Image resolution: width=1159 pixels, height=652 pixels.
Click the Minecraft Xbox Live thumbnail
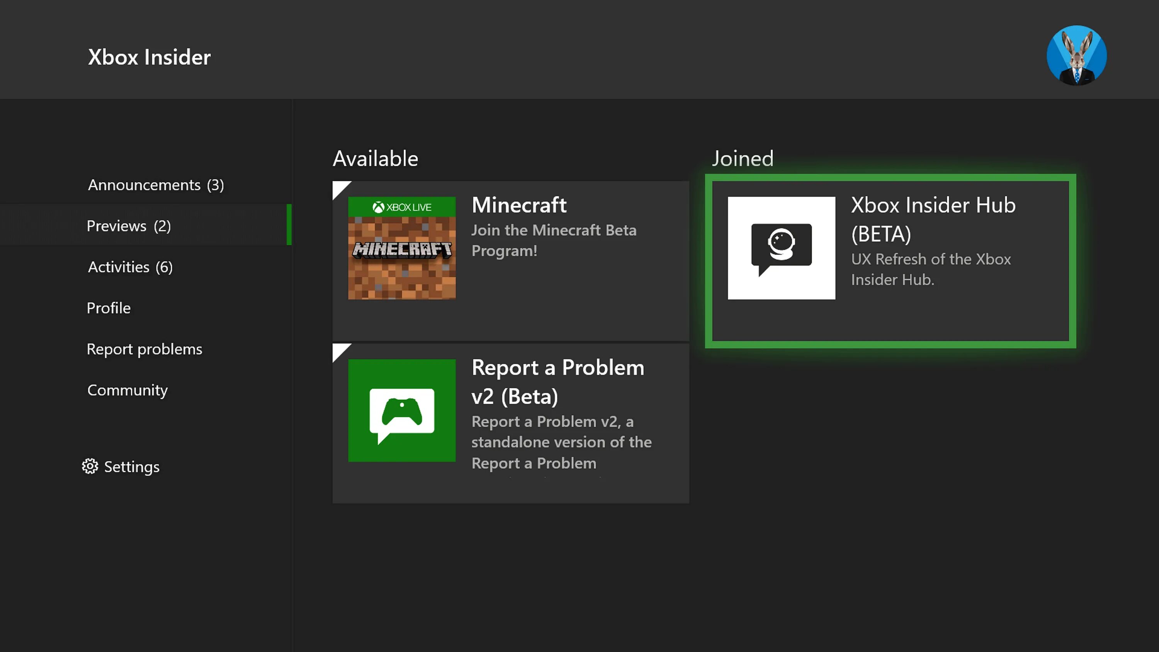pos(401,248)
